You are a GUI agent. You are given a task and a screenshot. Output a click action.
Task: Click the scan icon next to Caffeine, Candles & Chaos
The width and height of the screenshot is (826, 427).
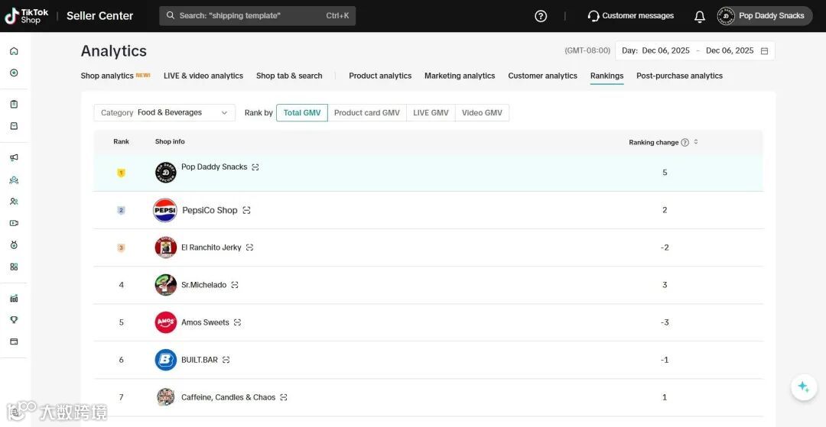coord(284,397)
